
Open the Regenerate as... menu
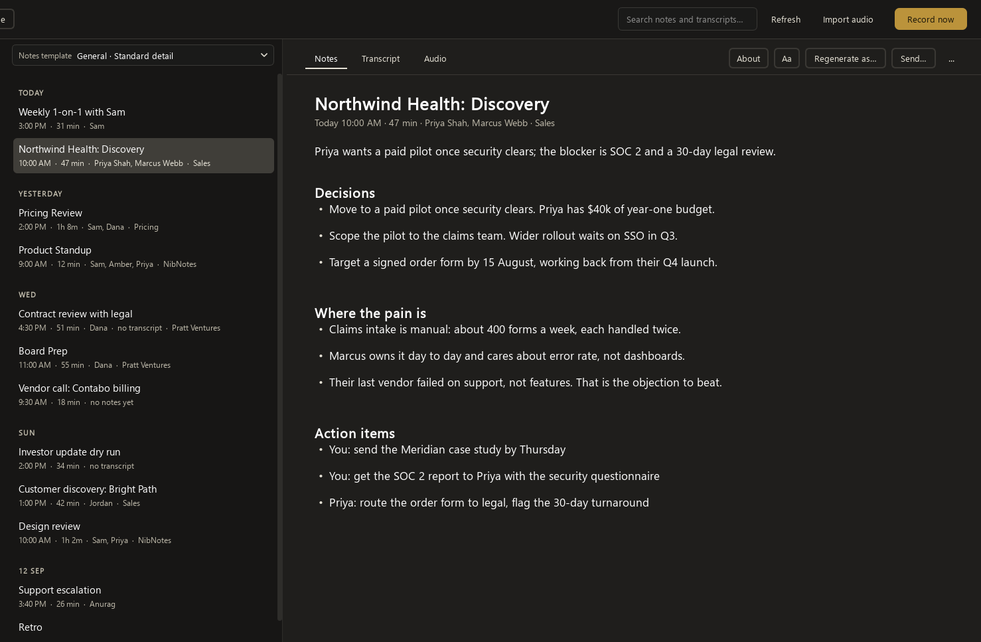point(845,58)
